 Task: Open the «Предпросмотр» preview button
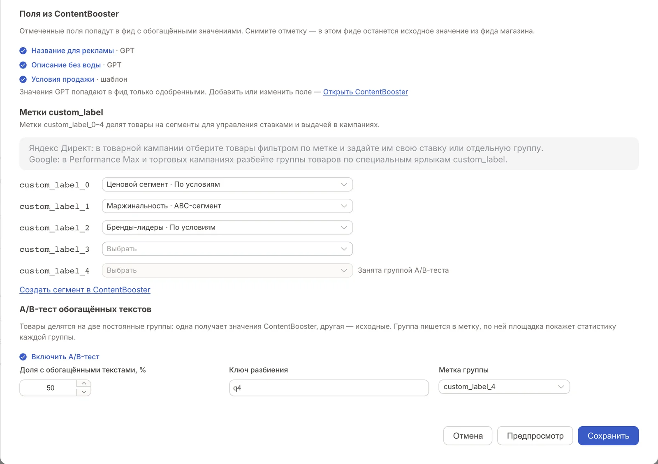pyautogui.click(x=535, y=436)
